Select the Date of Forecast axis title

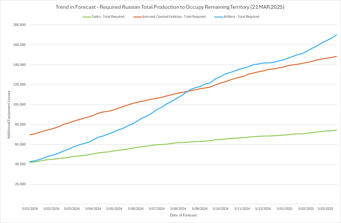[183, 215]
